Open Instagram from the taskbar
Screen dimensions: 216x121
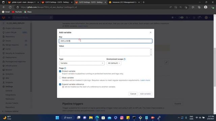click(122, 118)
